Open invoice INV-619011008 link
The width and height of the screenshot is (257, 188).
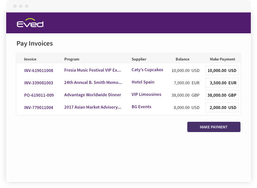point(38,70)
